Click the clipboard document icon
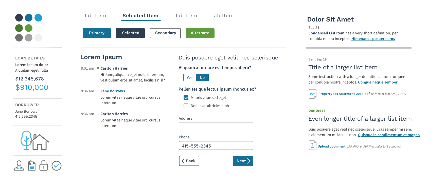This screenshot has width=444, height=188. [x=32, y=166]
